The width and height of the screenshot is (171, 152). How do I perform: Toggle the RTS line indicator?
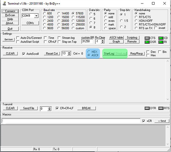point(161,108)
